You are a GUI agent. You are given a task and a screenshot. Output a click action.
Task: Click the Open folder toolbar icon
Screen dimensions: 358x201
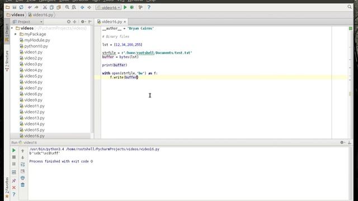[7, 7]
